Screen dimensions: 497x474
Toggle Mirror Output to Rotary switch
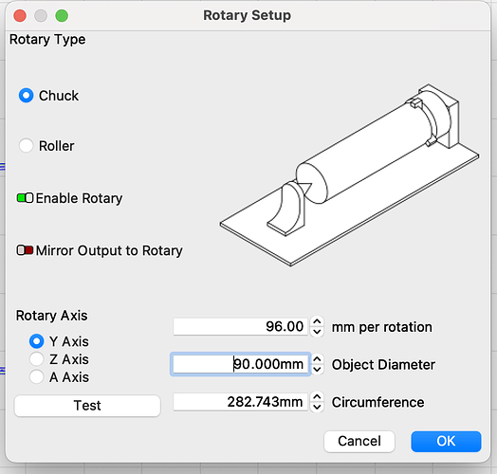(x=25, y=250)
